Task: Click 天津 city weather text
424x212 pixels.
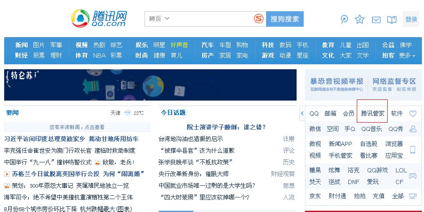Action: pyautogui.click(x=115, y=113)
